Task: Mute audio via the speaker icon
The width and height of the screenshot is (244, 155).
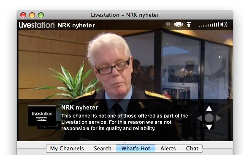Action: tap(224, 24)
